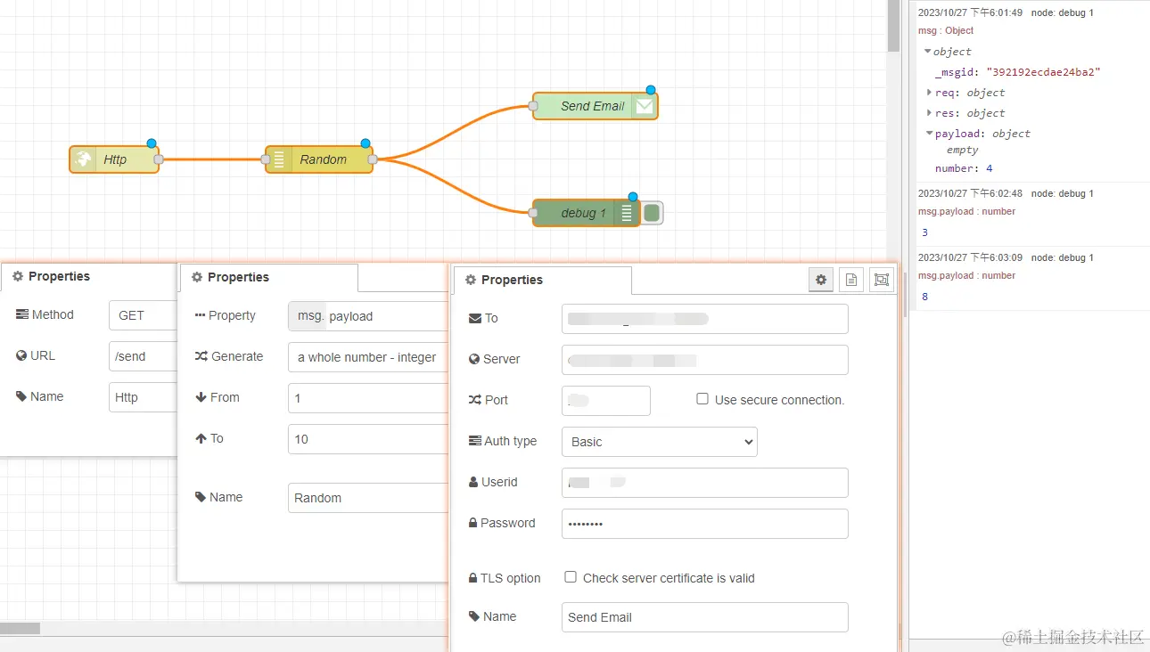Click the envelope icon beside the To email label
Screen dimensions: 1150x652
[474, 318]
